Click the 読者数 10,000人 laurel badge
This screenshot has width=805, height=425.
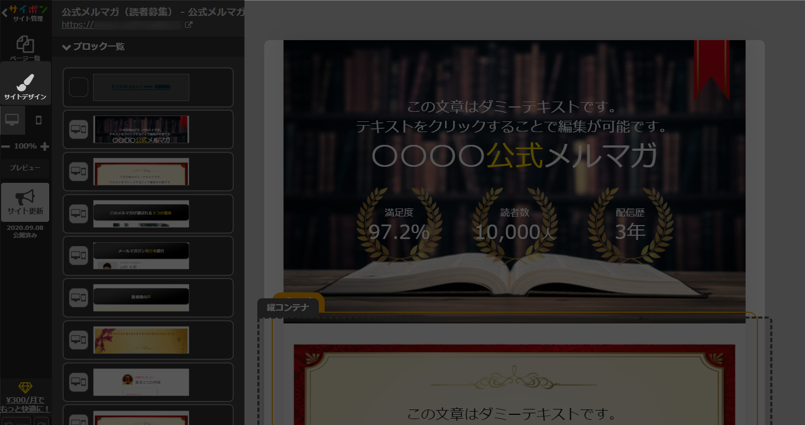[515, 226]
